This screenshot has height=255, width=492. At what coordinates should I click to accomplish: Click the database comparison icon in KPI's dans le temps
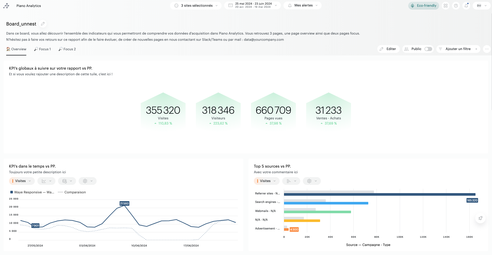point(65,181)
